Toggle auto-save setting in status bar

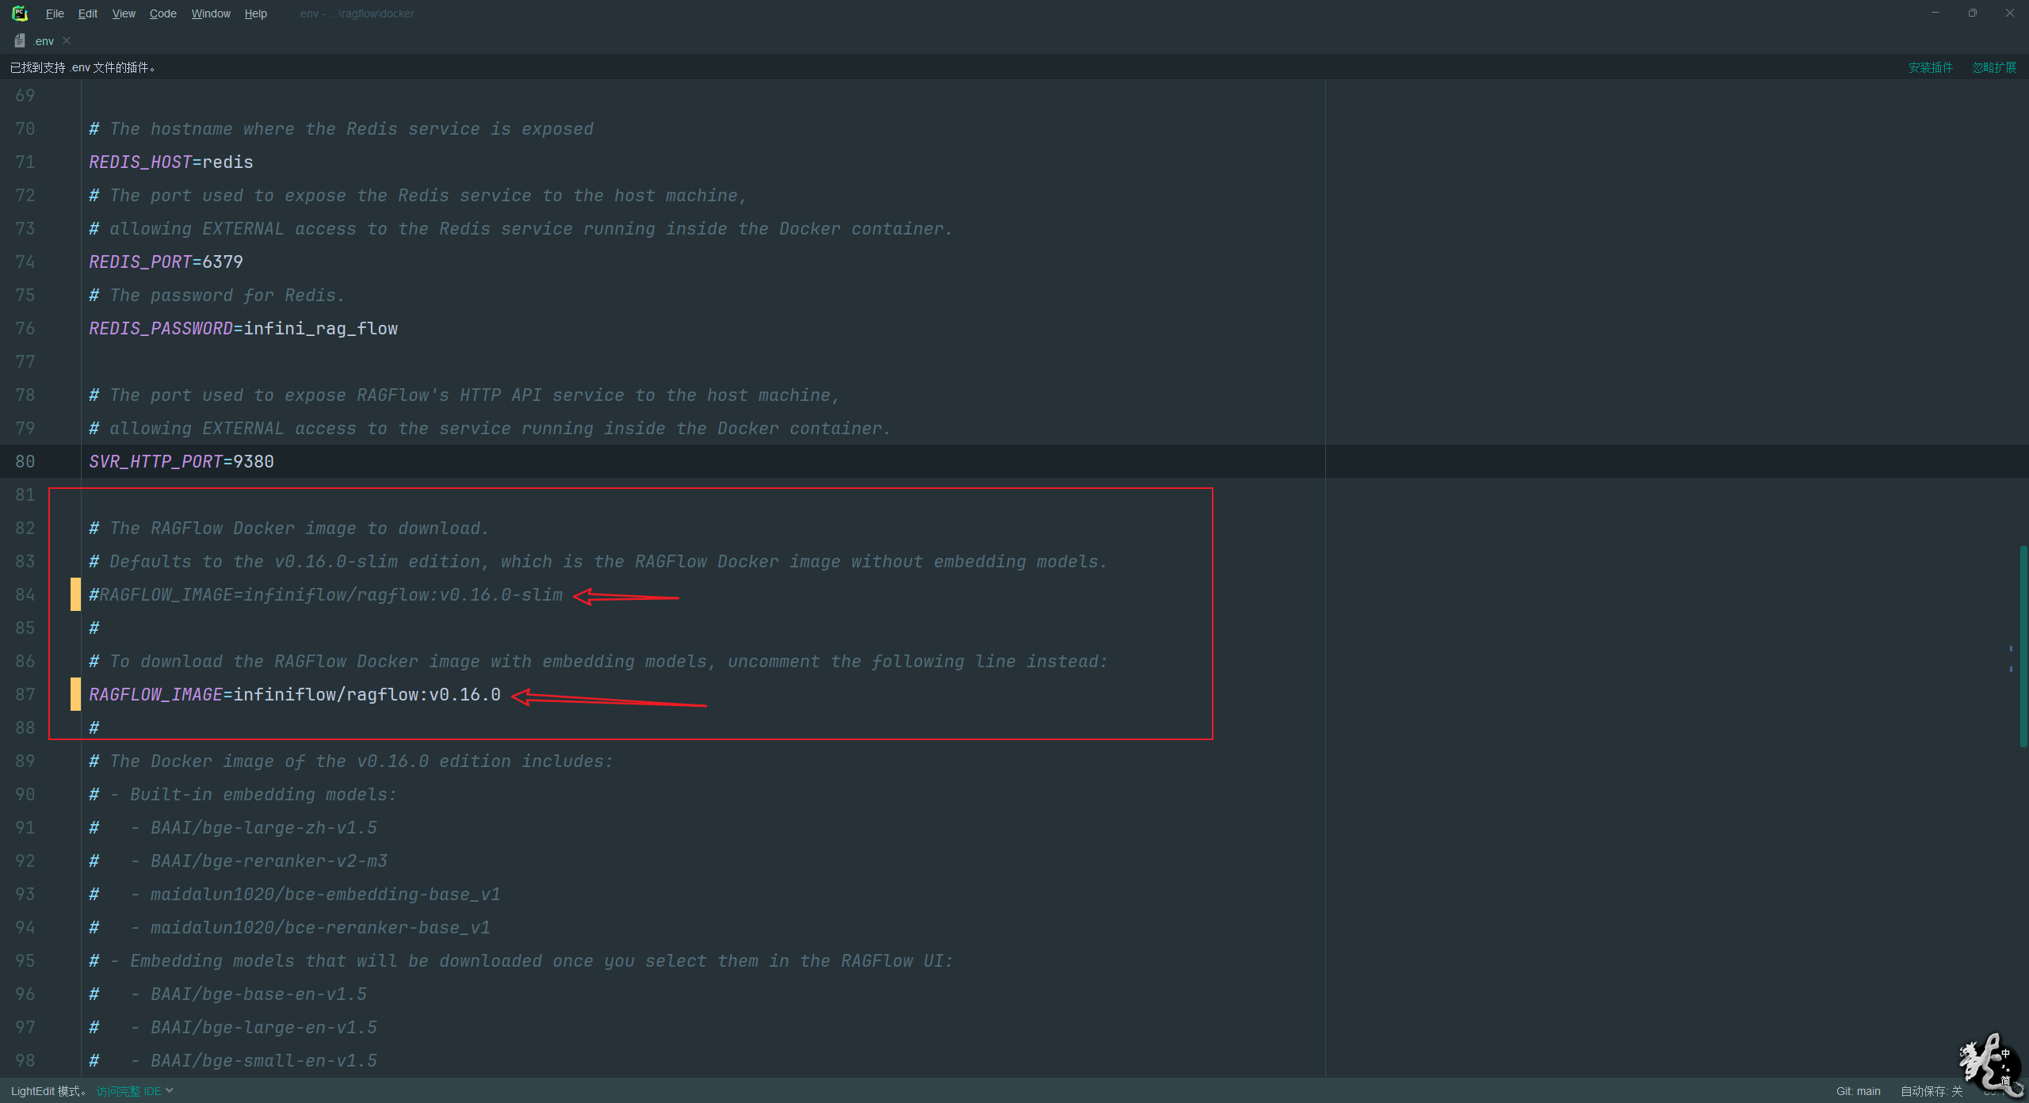pyautogui.click(x=1931, y=1091)
